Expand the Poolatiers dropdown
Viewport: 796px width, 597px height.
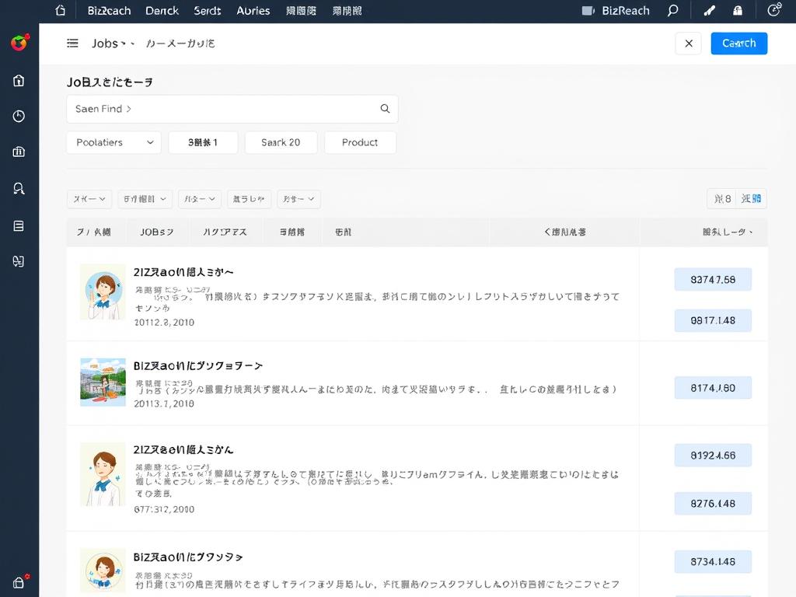113,143
